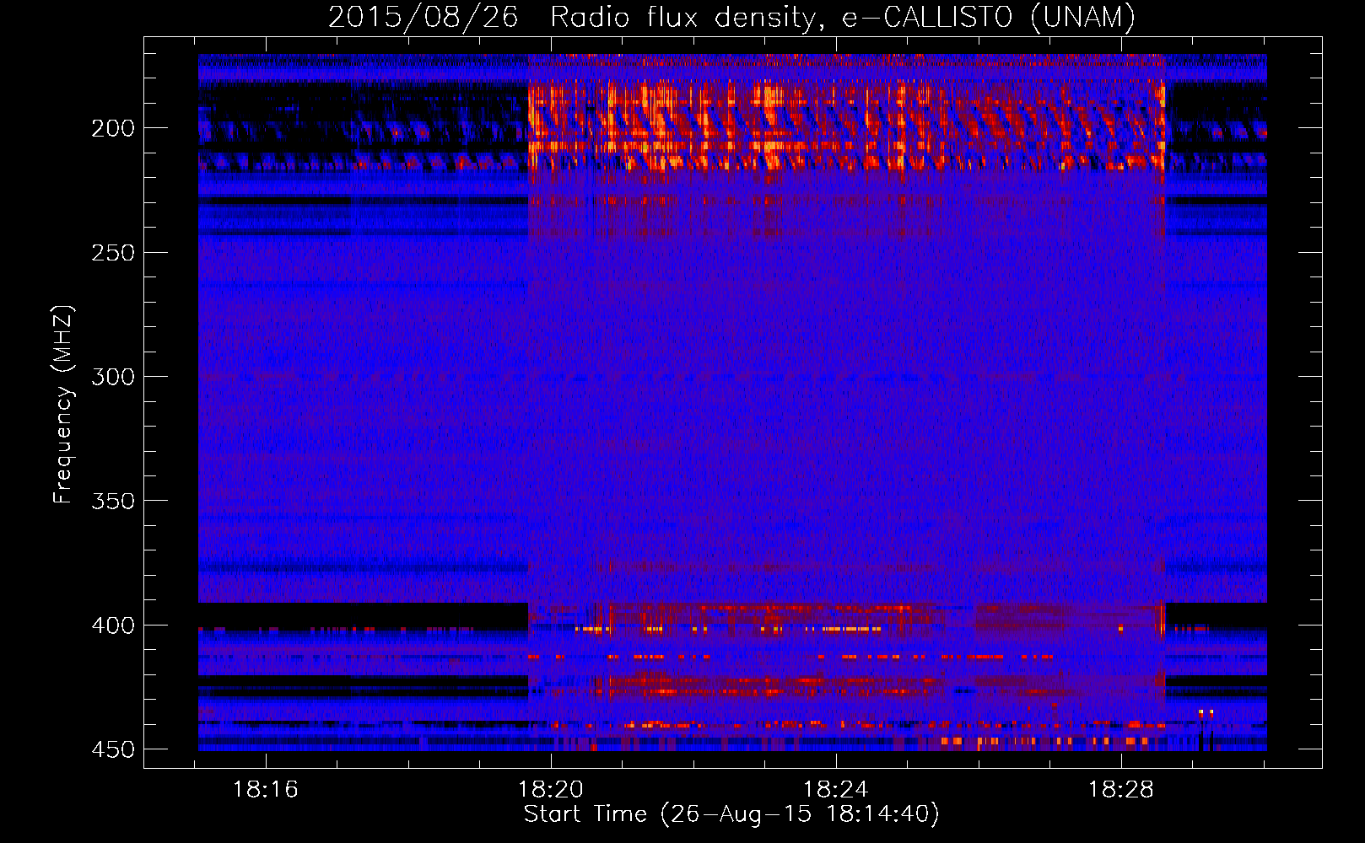Click the 250 frequency tick label
Image resolution: width=1365 pixels, height=843 pixels.
[x=112, y=253]
